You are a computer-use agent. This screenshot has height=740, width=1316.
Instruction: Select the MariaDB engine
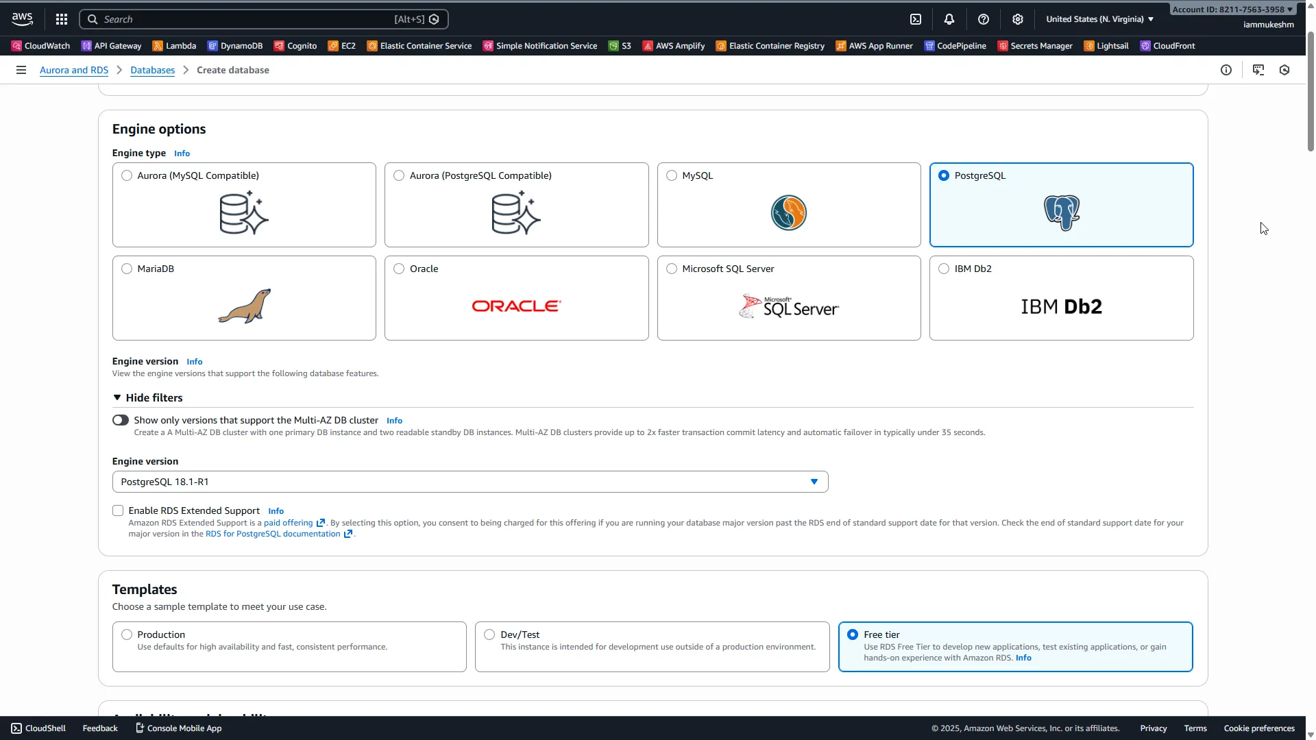[126, 269]
